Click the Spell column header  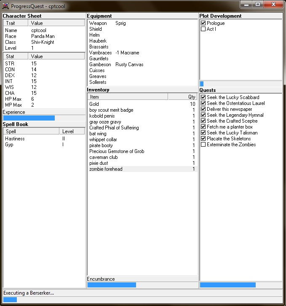(x=31, y=132)
